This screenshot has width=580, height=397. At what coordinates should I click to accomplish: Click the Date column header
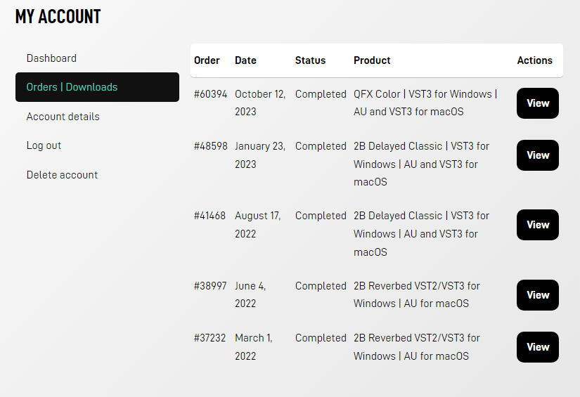pos(245,60)
